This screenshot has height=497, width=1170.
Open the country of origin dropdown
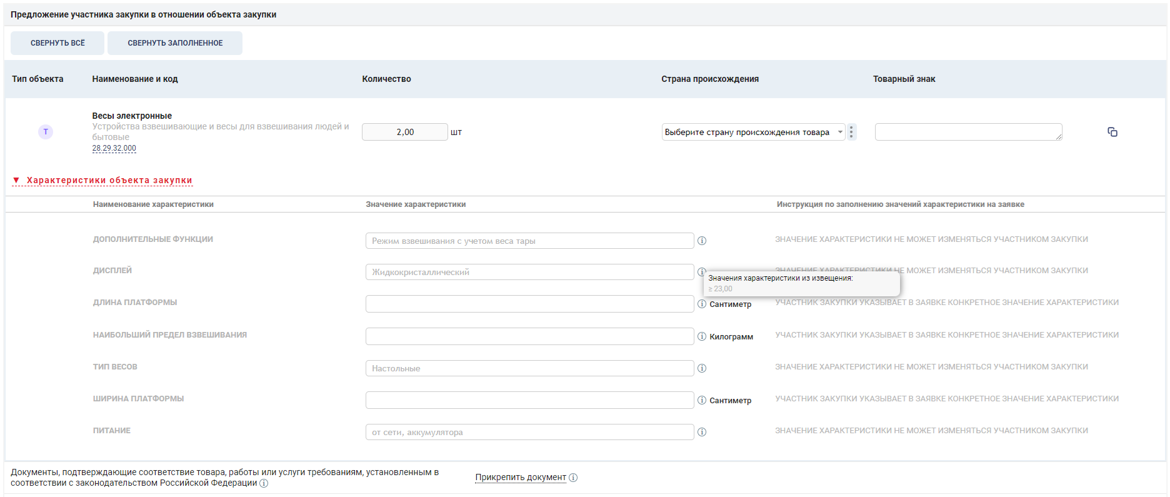click(752, 132)
